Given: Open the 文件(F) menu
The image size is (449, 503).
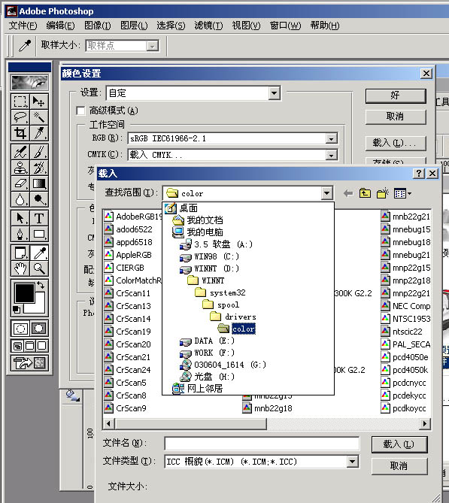Looking at the screenshot, I should pos(23,26).
